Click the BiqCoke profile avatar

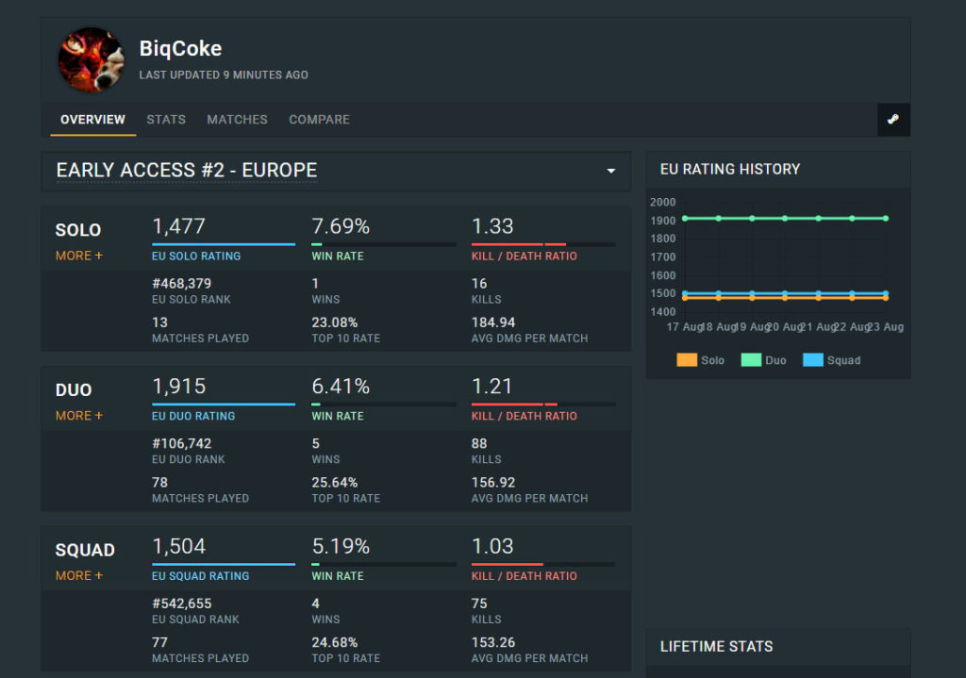[92, 60]
